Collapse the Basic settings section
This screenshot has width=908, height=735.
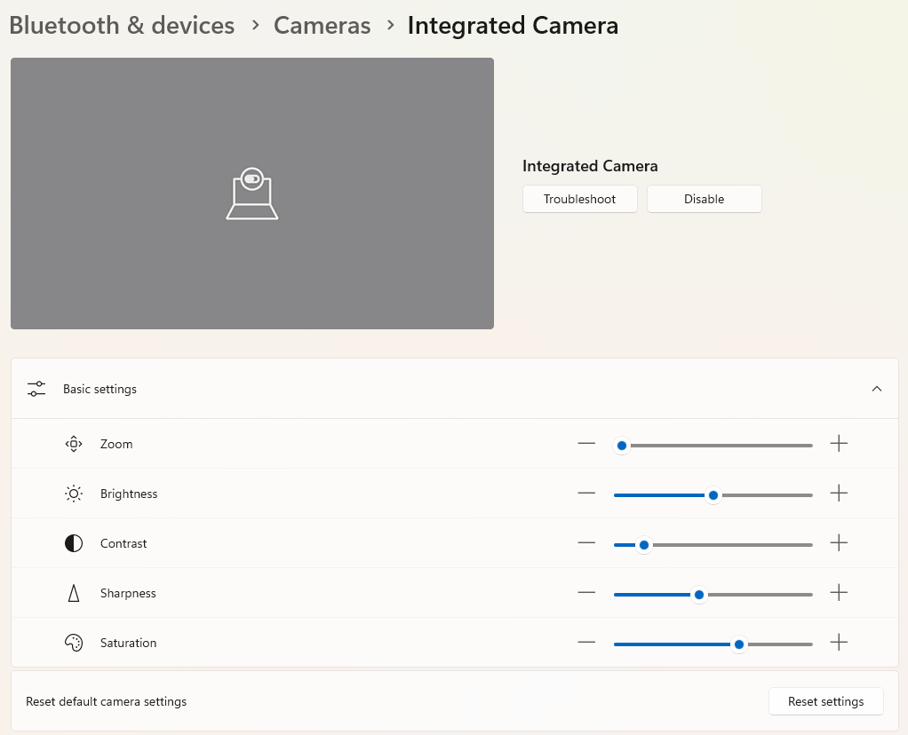coord(877,389)
